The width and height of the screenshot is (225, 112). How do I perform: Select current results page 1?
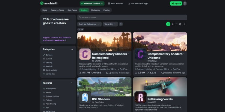(x=168, y=24)
